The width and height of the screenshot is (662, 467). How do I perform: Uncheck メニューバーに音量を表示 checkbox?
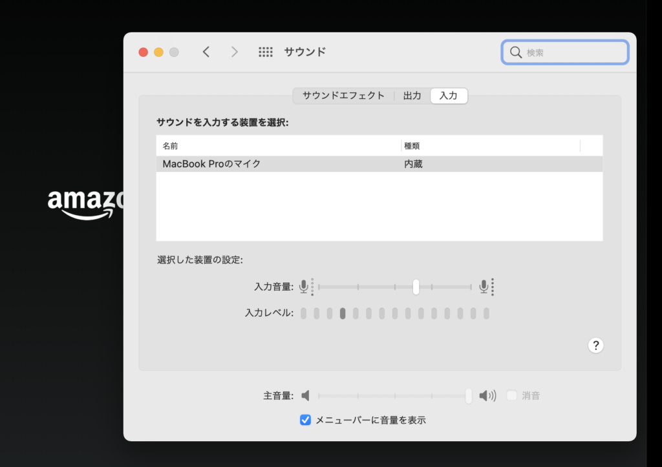click(x=306, y=420)
